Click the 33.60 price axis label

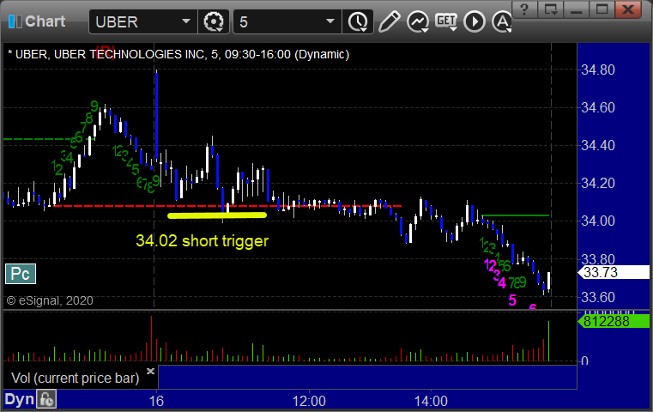(x=597, y=297)
